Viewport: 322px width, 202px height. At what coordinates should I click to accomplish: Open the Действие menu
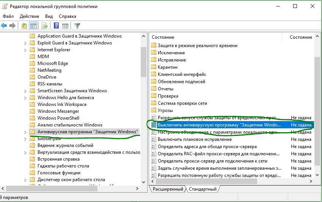coord(29,16)
